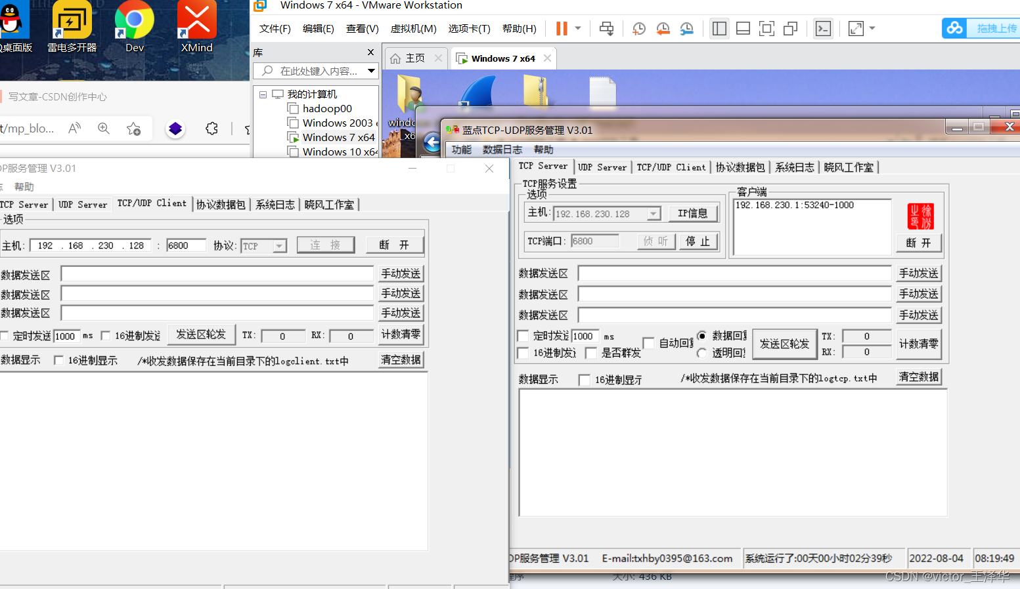1020x589 pixels.
Task: Select the 透明回复 radio button
Action: click(702, 353)
